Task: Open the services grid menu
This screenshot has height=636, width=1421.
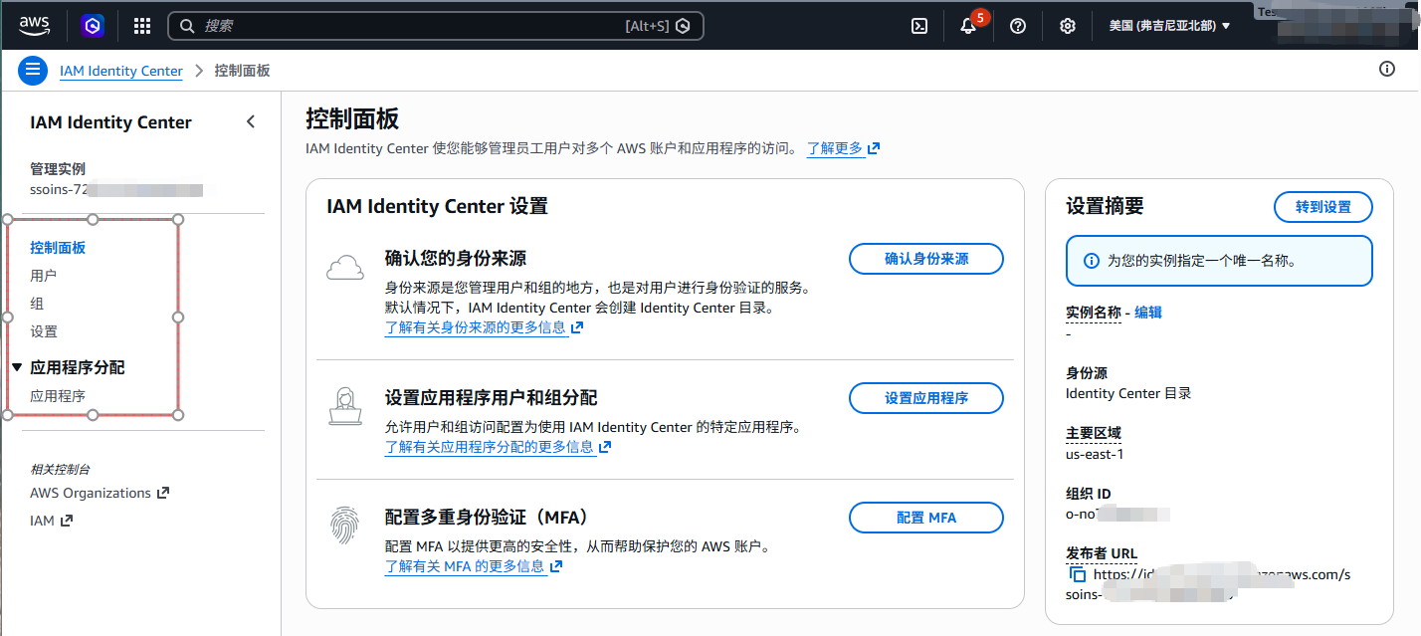Action: 142,26
